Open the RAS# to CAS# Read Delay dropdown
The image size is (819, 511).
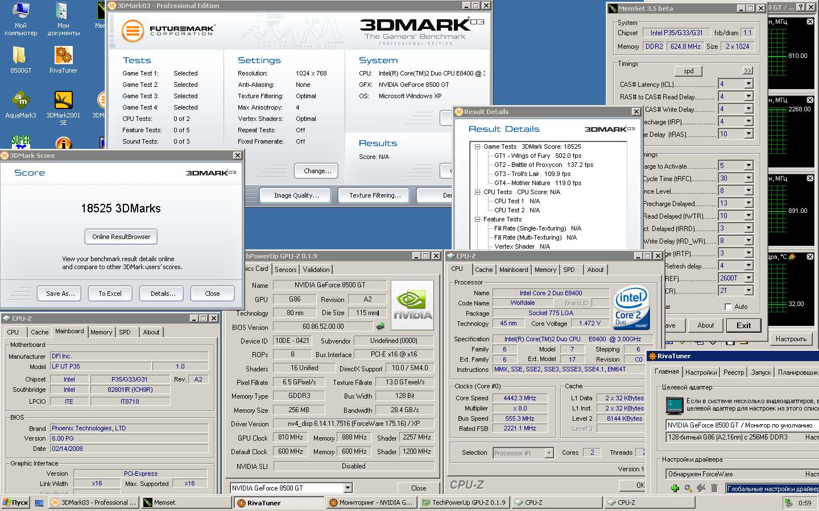pyautogui.click(x=748, y=97)
